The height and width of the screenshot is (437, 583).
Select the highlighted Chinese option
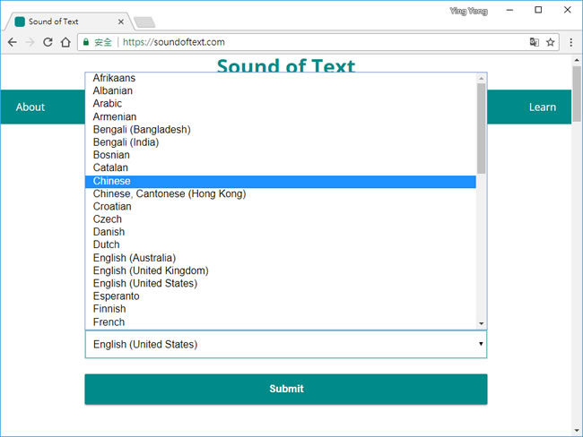coord(281,181)
